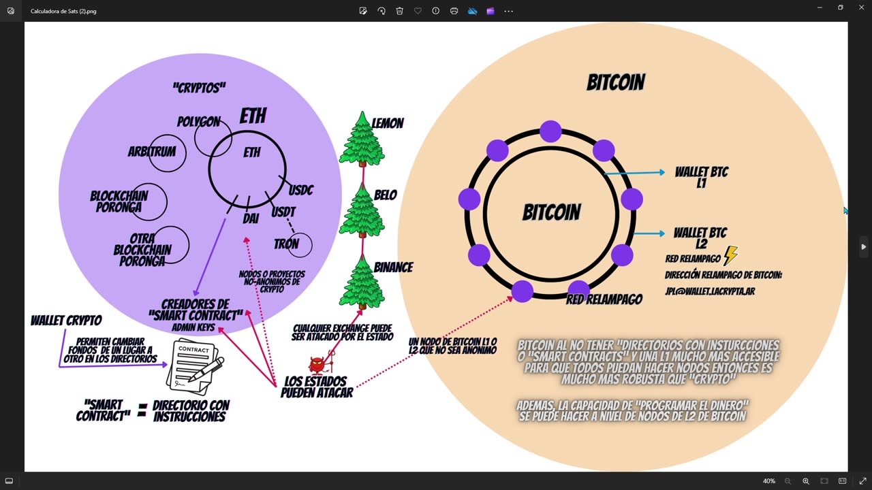Print the image using the printer icon
The height and width of the screenshot is (490, 872).
tap(454, 11)
